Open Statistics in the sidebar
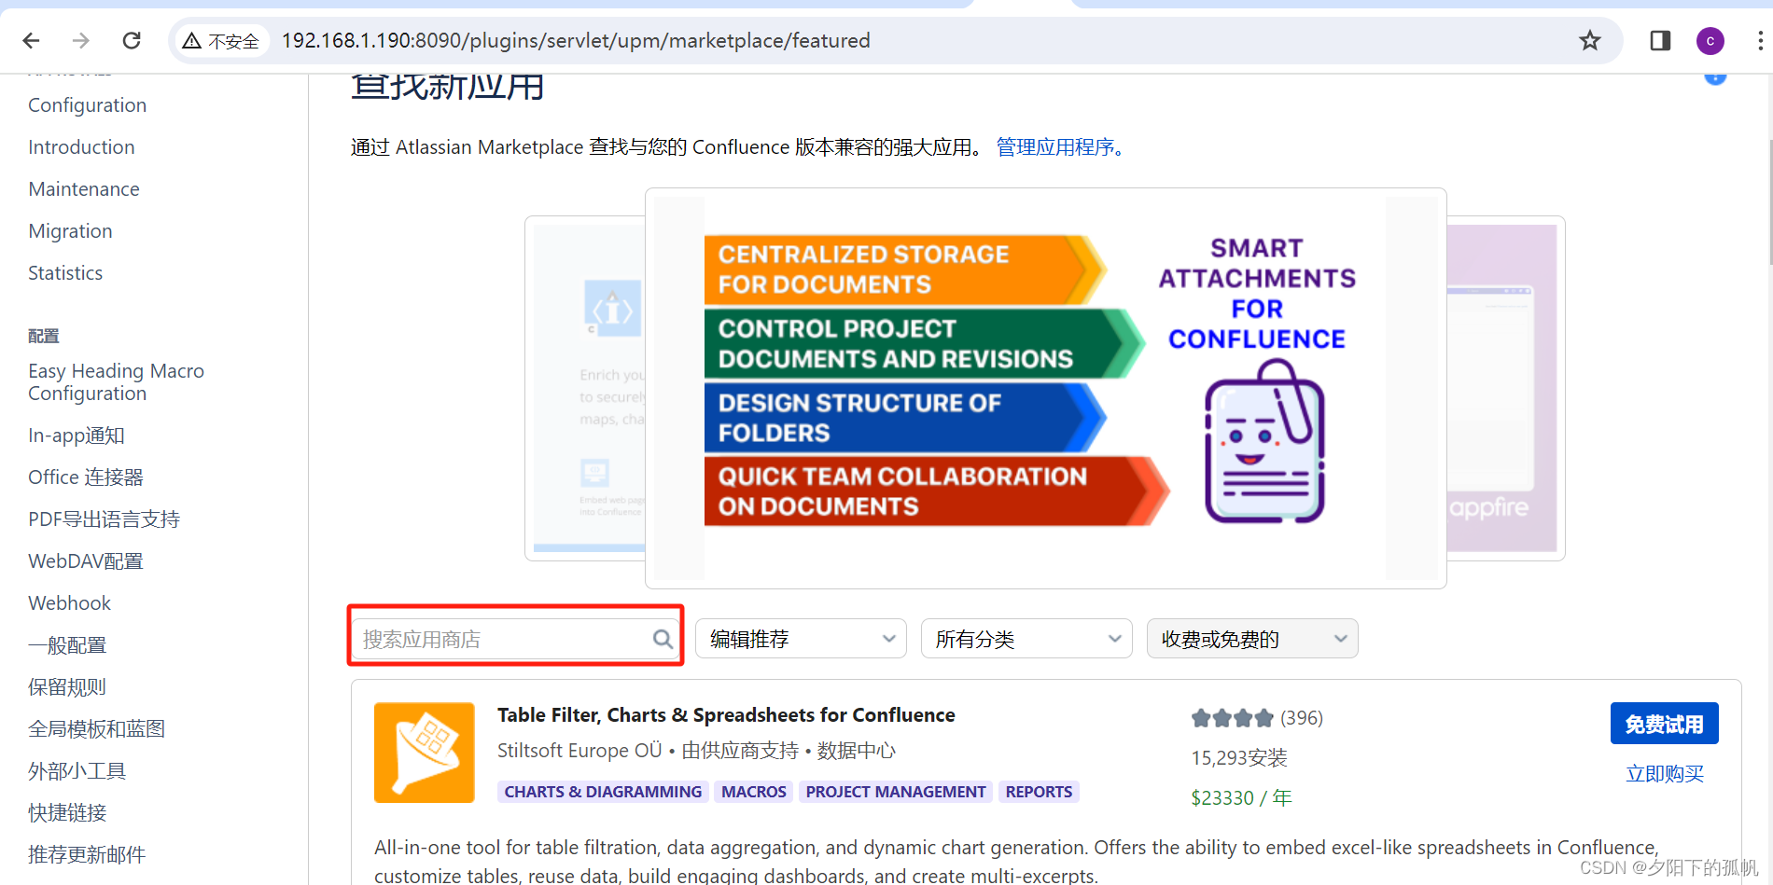The height and width of the screenshot is (885, 1773). coord(65,273)
